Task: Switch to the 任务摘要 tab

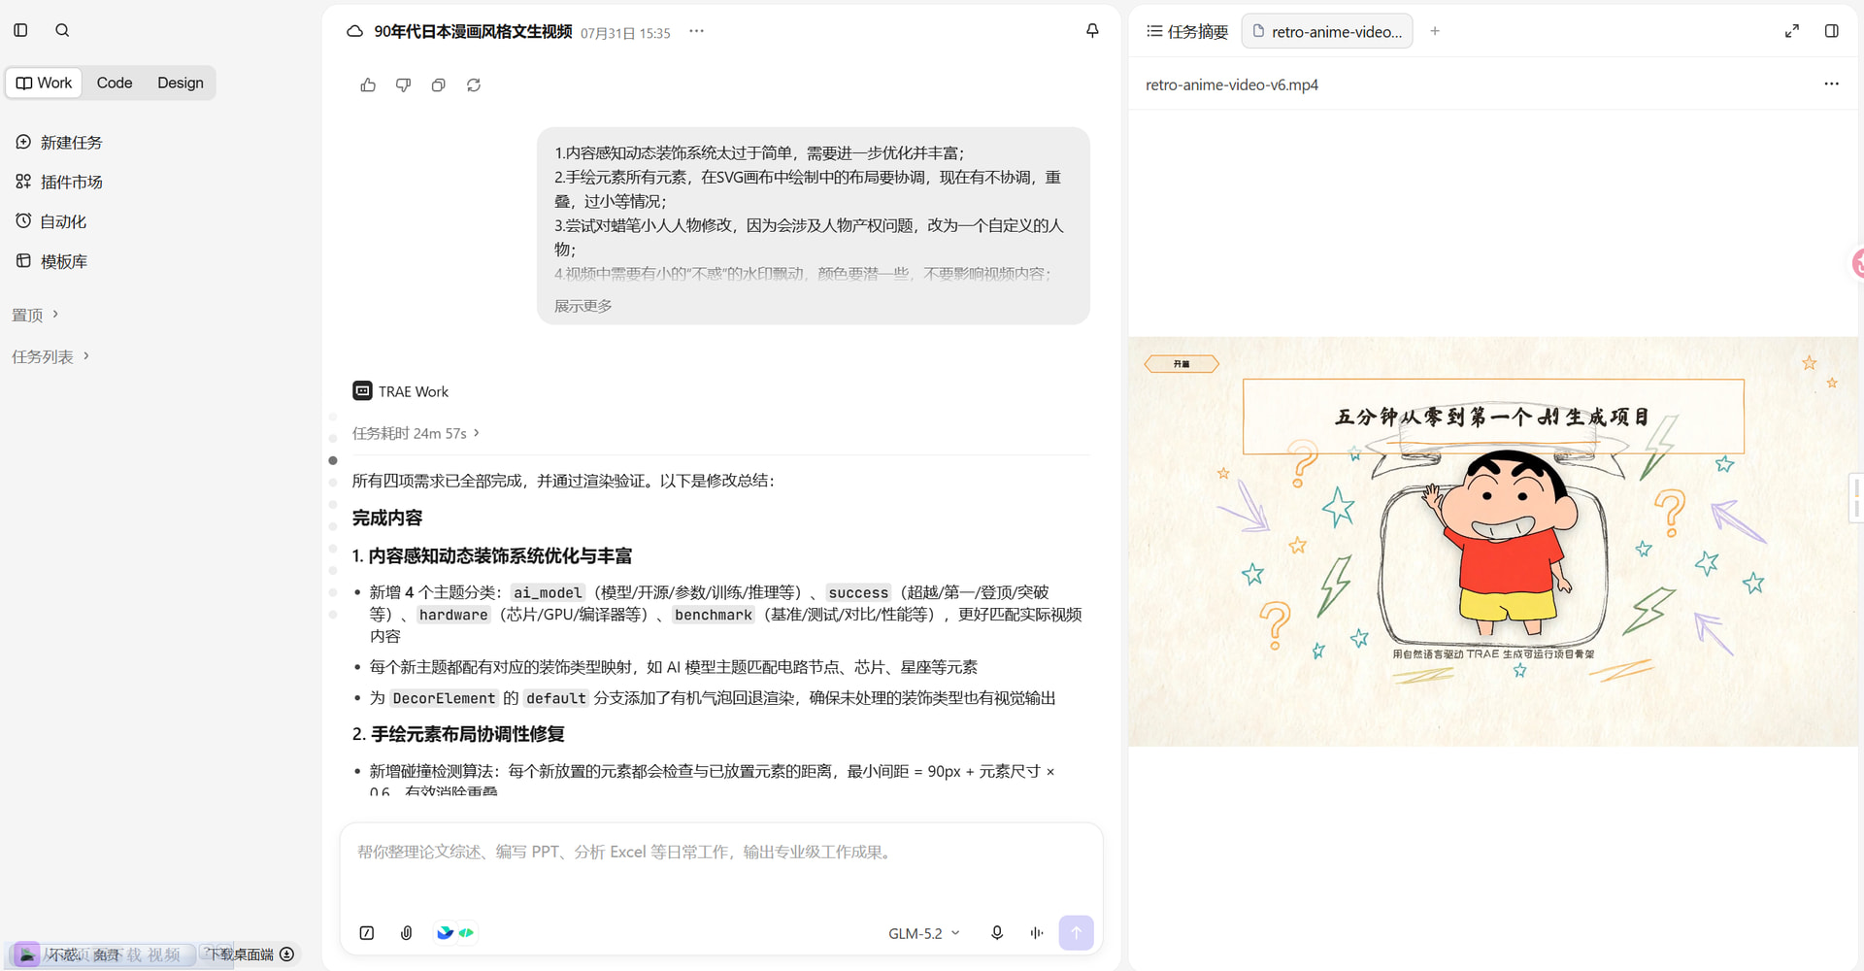Action: pos(1187,31)
